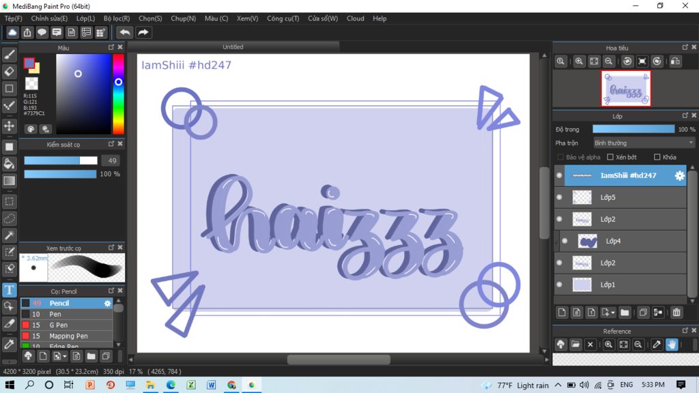
Task: Open Pencil brush settings gear
Action: [107, 303]
